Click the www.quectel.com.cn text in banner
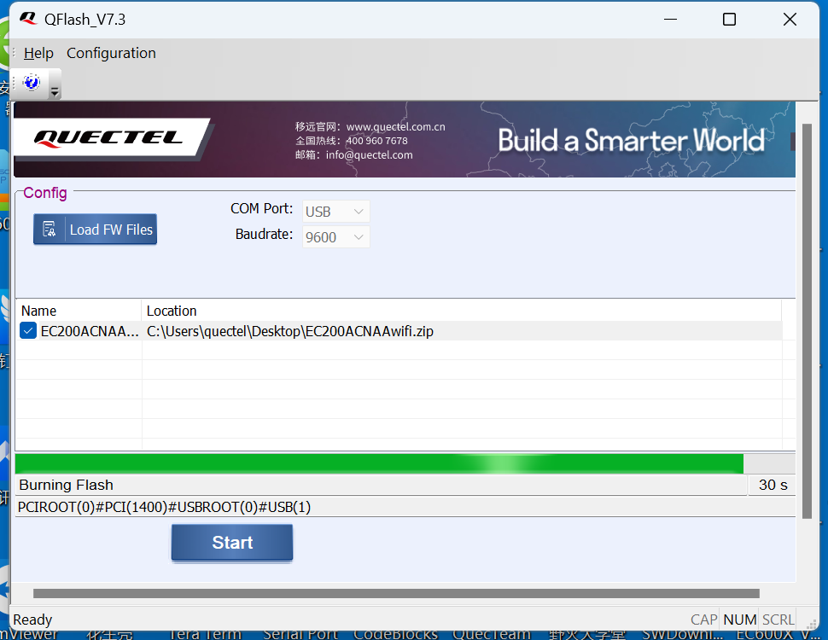The width and height of the screenshot is (828, 640). 395,127
